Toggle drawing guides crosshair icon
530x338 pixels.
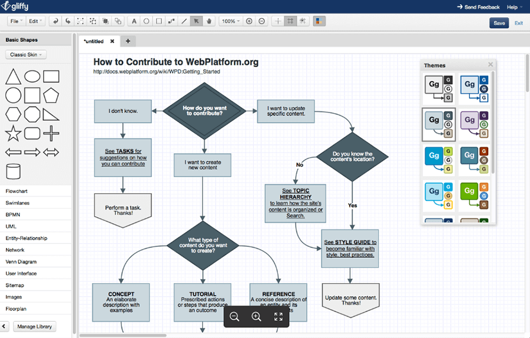click(278, 21)
